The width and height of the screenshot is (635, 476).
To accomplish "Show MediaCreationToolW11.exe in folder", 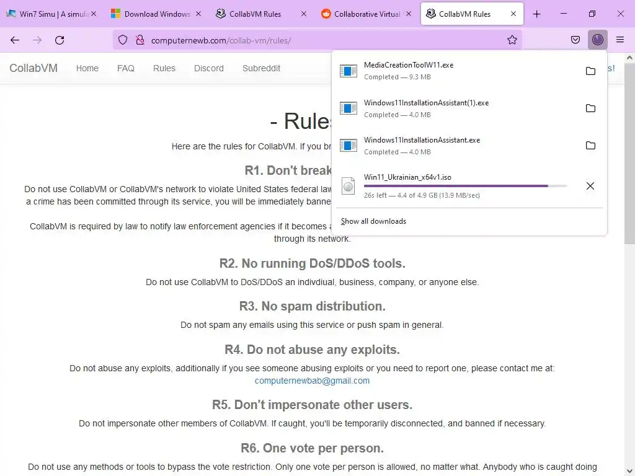I will coord(590,71).
